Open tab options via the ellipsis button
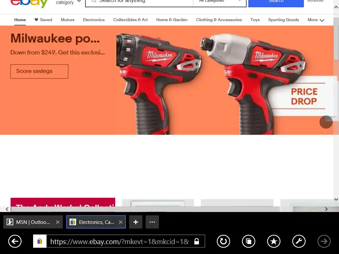This screenshot has width=339, height=254. pos(152,222)
